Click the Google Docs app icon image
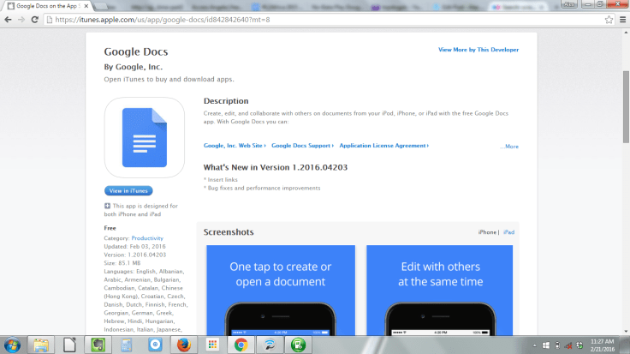This screenshot has width=630, height=354. tap(145, 138)
